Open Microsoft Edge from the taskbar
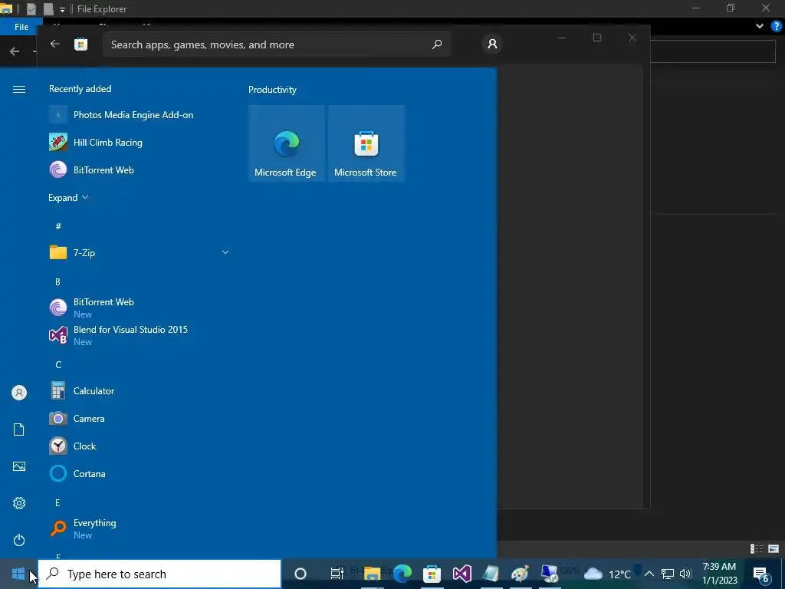 pyautogui.click(x=402, y=574)
